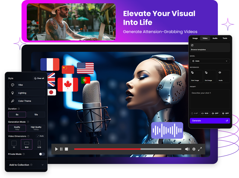Image resolution: width=239 pixels, height=178 pixels.
Task: Enter fullscreen with the expand arrows icon
Action: (x=200, y=149)
